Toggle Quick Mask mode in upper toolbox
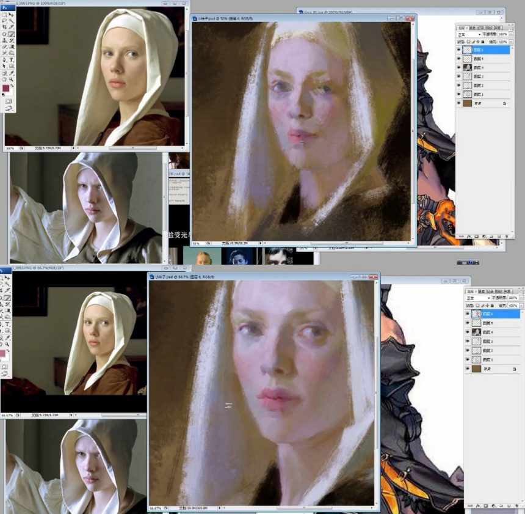 click(x=8, y=101)
